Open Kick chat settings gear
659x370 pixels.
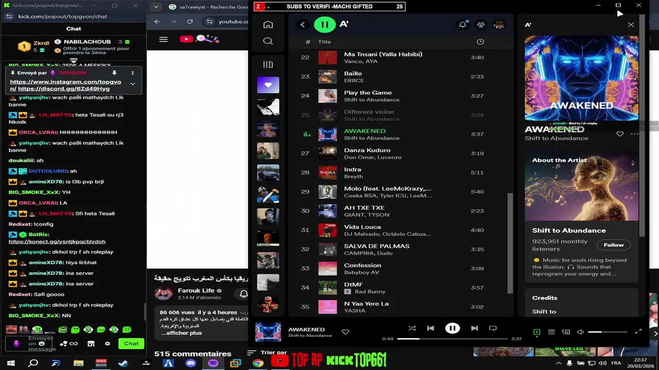pyautogui.click(x=108, y=343)
